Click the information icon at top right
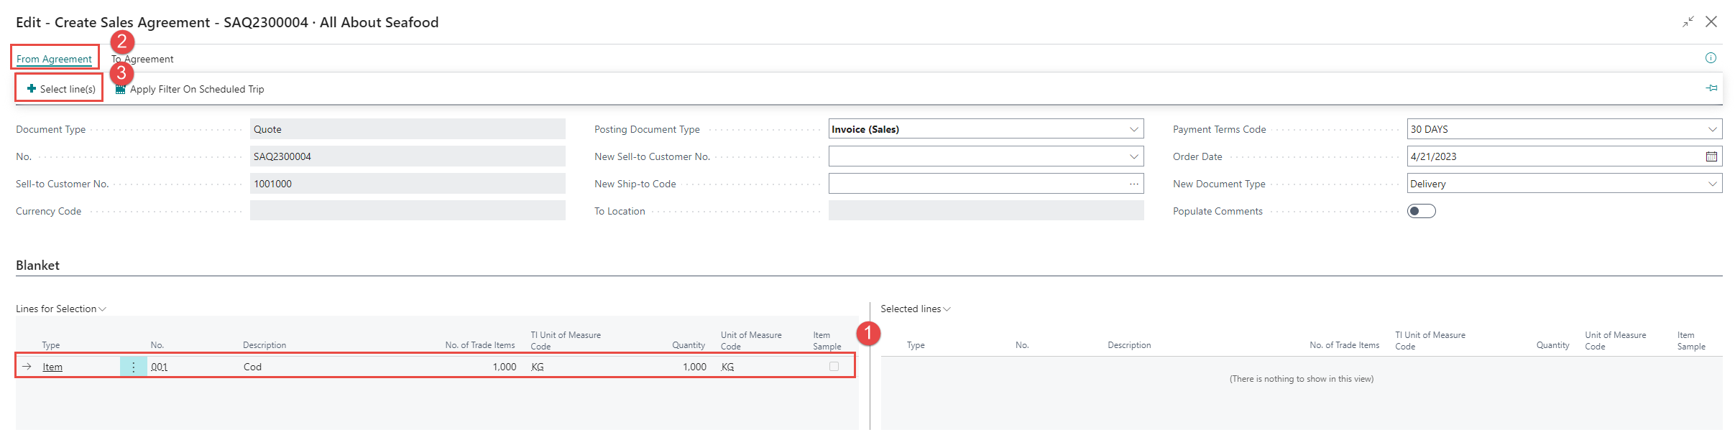This screenshot has height=432, width=1735. [1711, 58]
